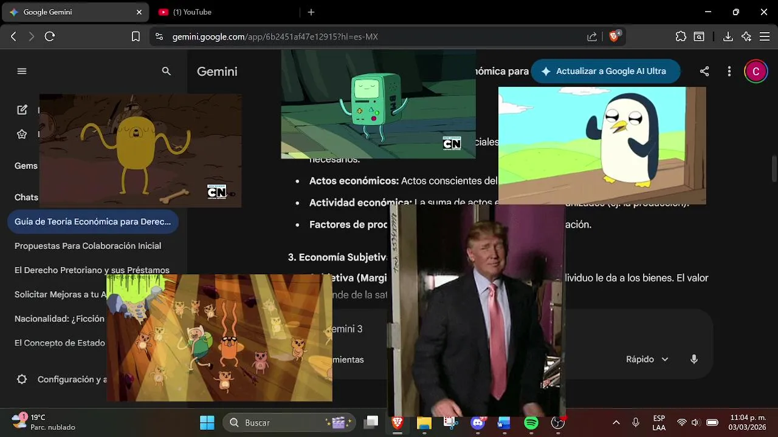Open site information icon in address bar
This screenshot has width=778, height=437.
pos(159,36)
